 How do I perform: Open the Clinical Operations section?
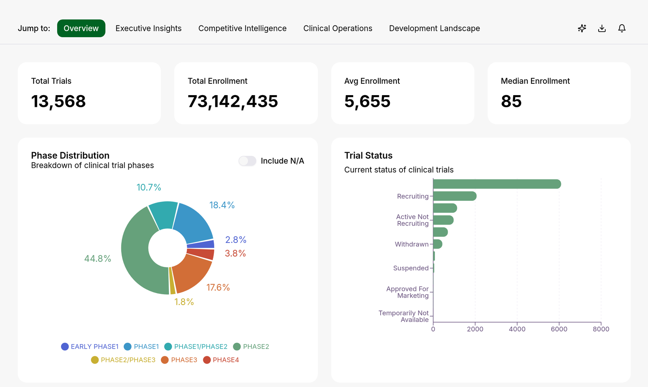[x=338, y=28]
